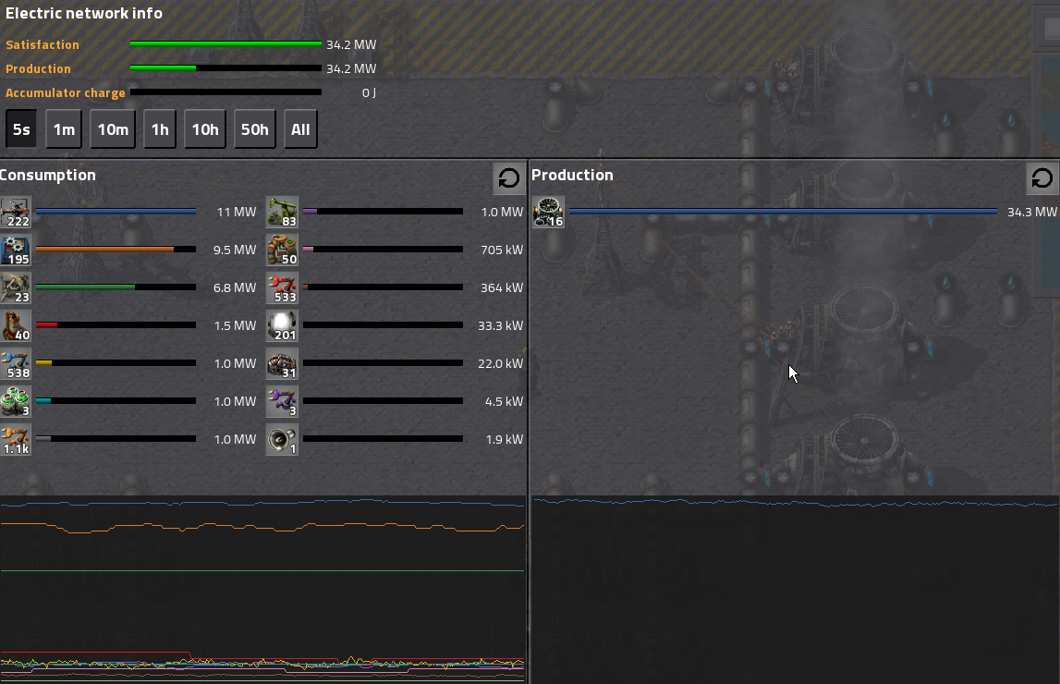Switch to the 1h timescale

(160, 129)
